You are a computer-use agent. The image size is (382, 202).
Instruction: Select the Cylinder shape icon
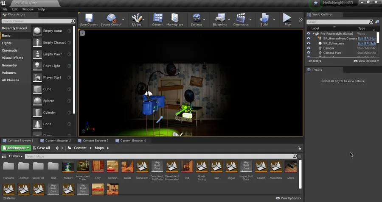pos(37,113)
